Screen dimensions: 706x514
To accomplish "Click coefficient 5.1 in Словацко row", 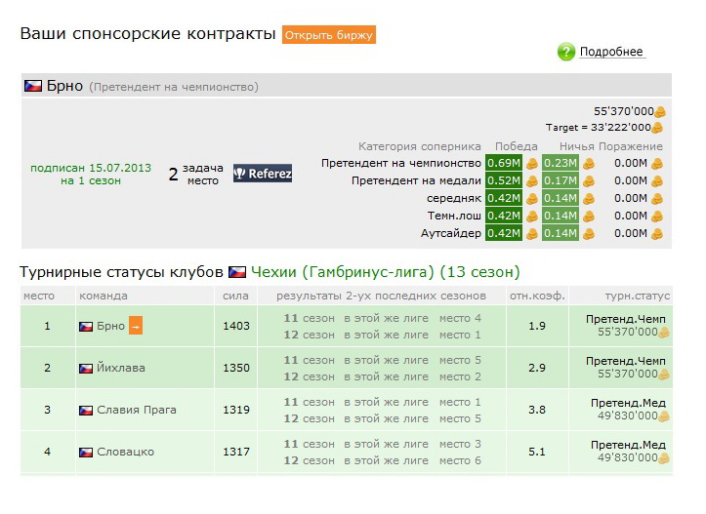I will (537, 452).
